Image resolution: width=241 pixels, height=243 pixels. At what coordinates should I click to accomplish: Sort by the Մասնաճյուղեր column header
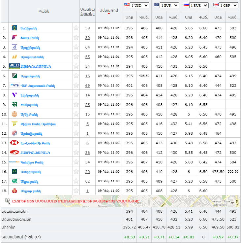pyautogui.click(x=87, y=12)
